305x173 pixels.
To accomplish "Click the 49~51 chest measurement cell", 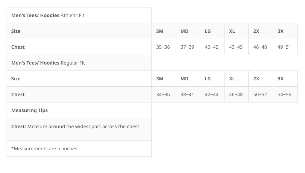I will [x=284, y=47].
